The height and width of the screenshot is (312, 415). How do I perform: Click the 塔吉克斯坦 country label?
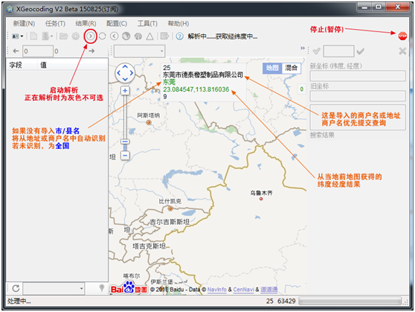[149, 246]
